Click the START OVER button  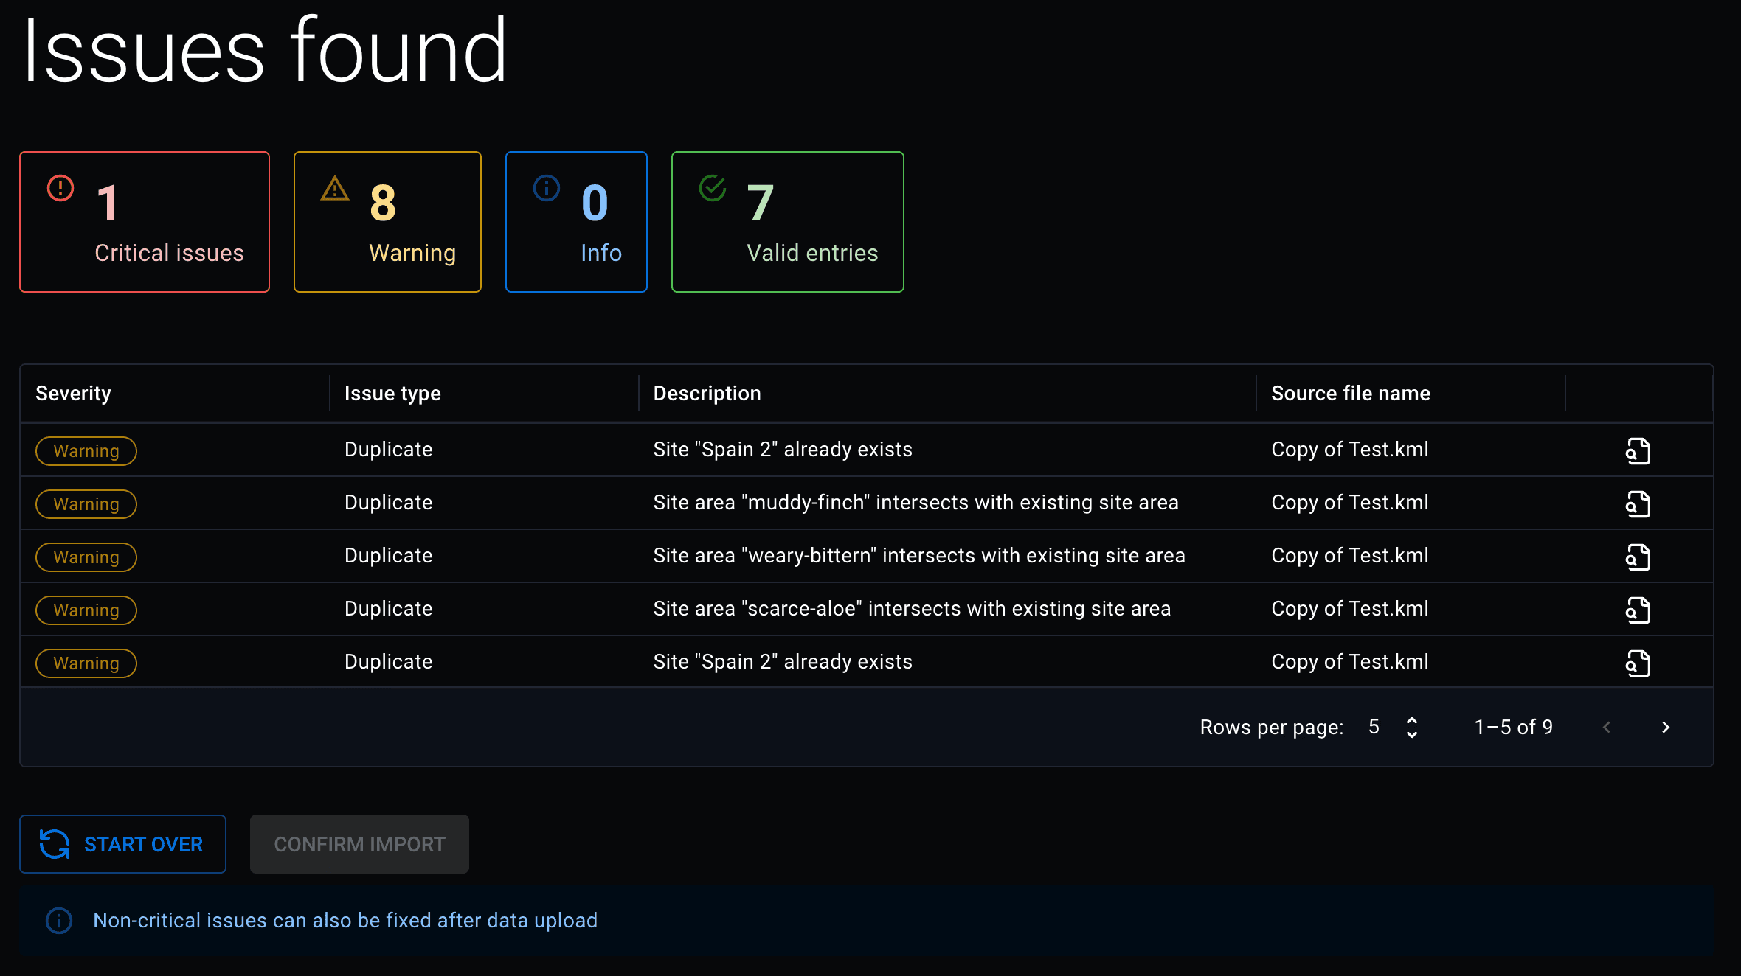click(x=122, y=844)
